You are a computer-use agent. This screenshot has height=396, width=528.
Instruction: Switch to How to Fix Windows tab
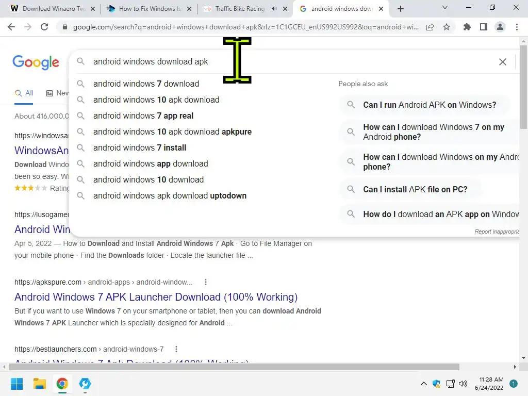[145, 9]
